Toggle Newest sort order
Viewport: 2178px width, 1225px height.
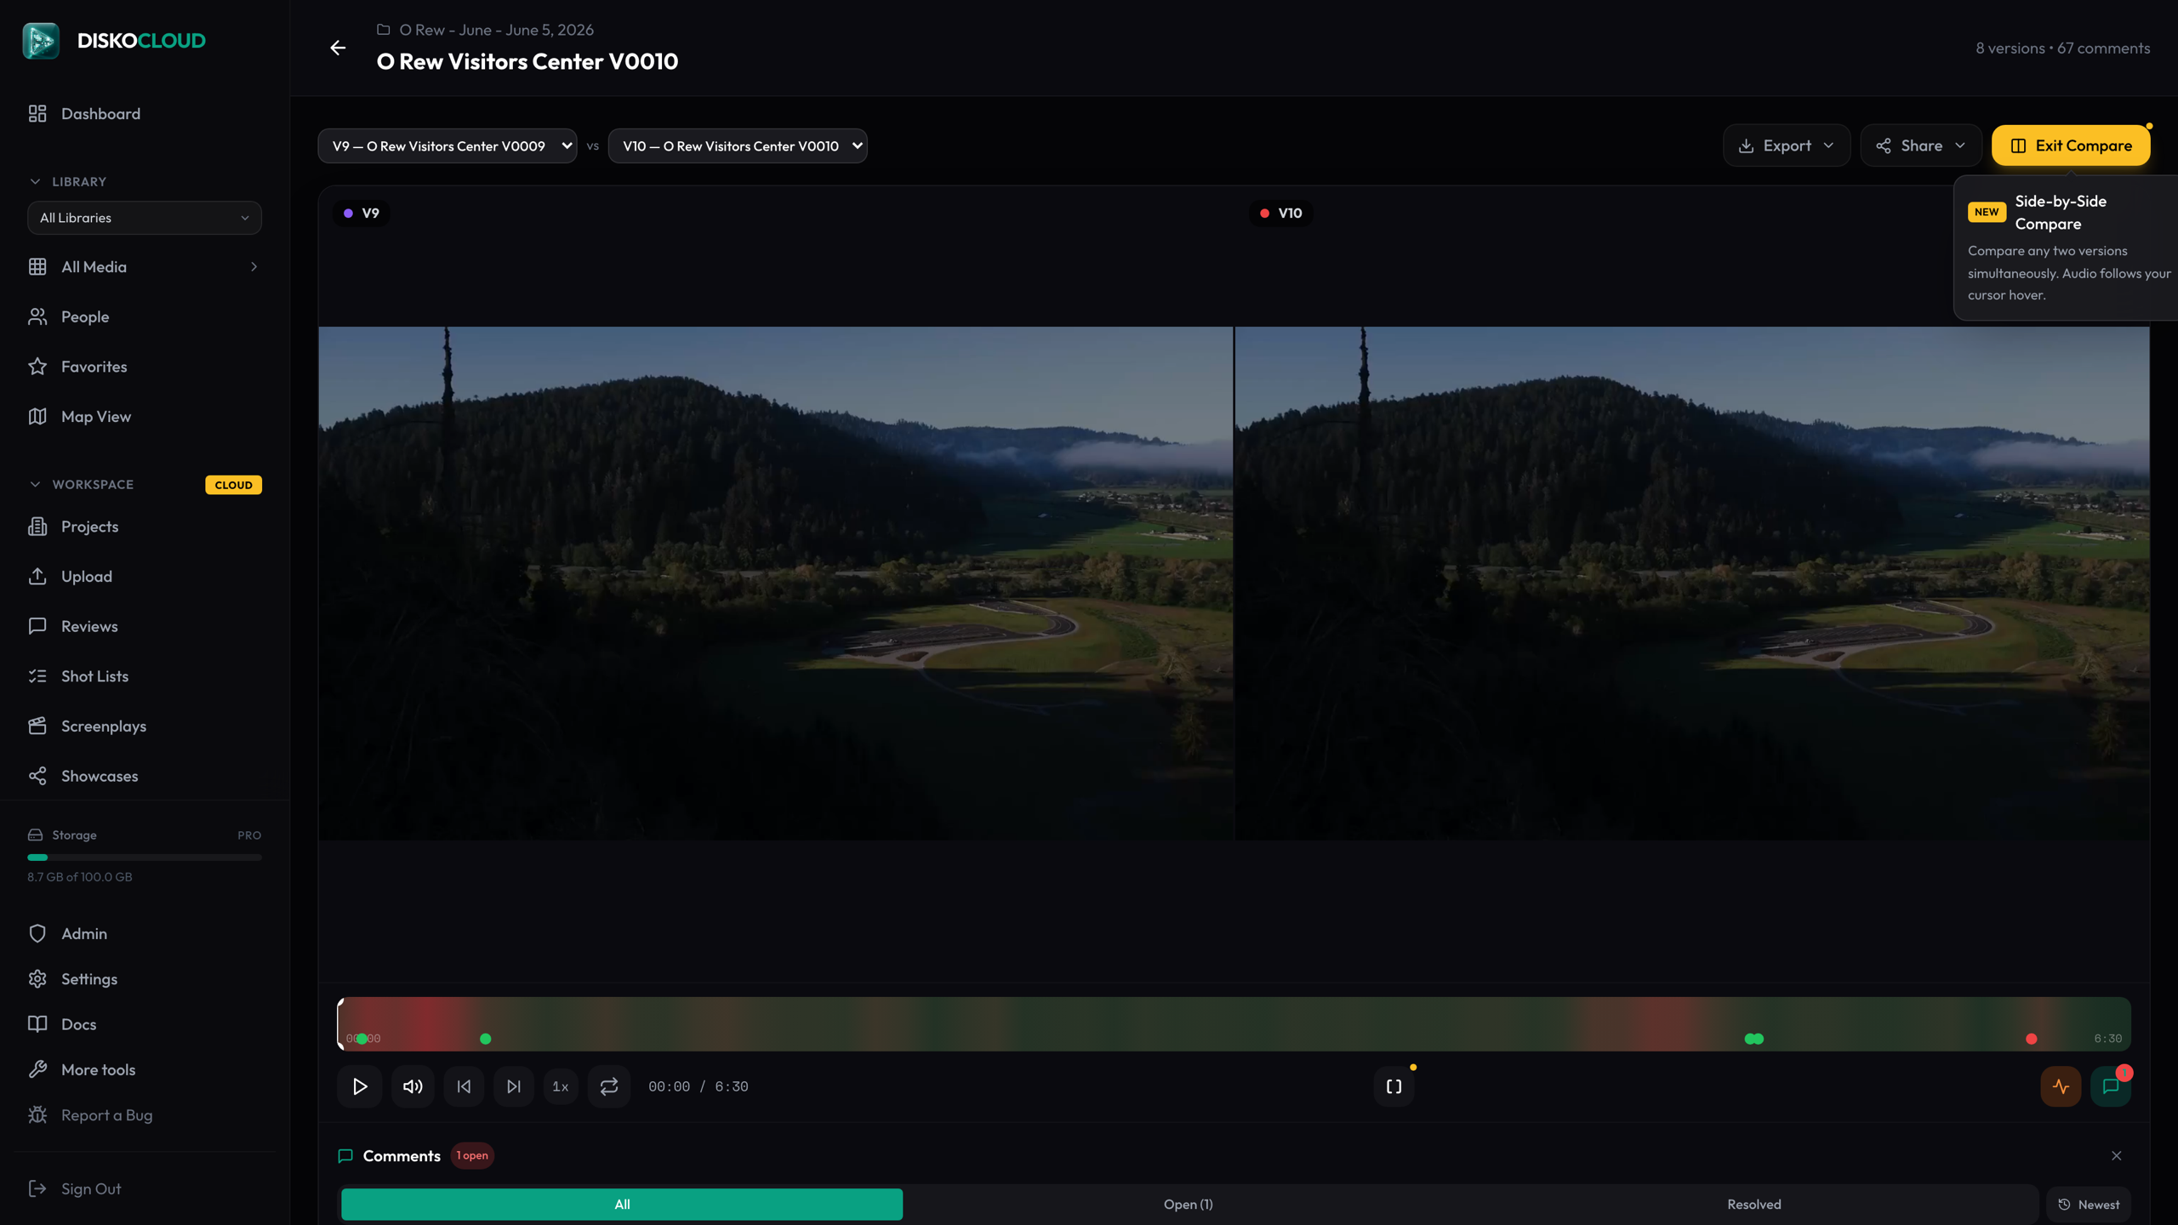click(2089, 1204)
